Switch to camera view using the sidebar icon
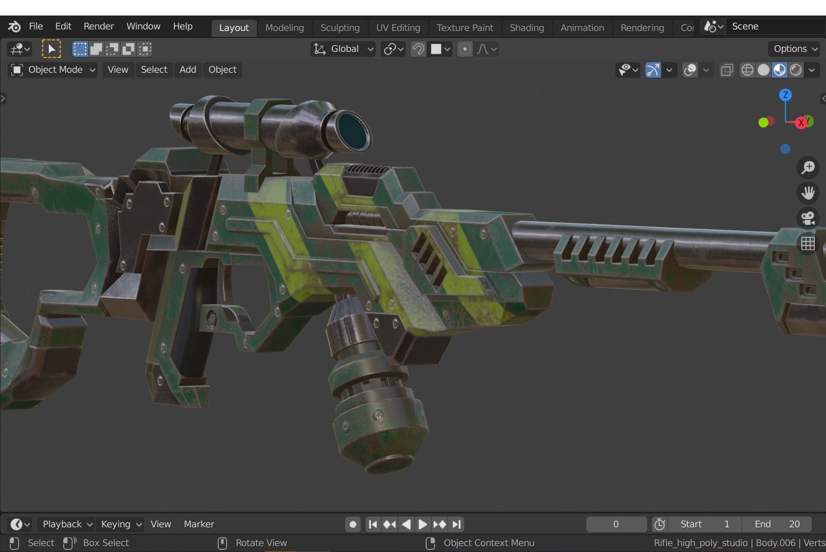This screenshot has height=552, width=826. coord(808,218)
